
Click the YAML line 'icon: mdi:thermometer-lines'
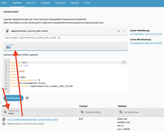click(28, 83)
